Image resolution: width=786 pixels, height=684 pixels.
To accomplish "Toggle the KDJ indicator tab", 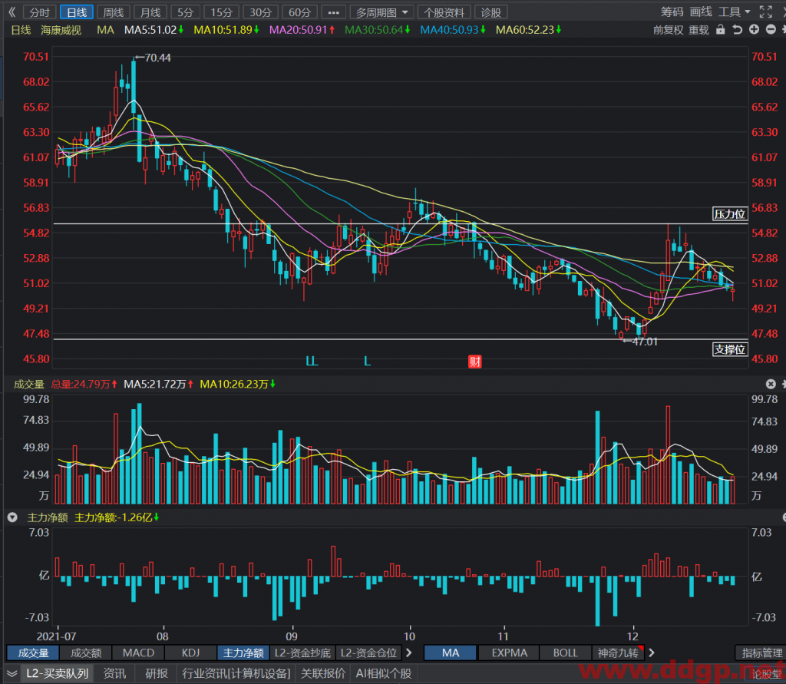I will click(191, 653).
